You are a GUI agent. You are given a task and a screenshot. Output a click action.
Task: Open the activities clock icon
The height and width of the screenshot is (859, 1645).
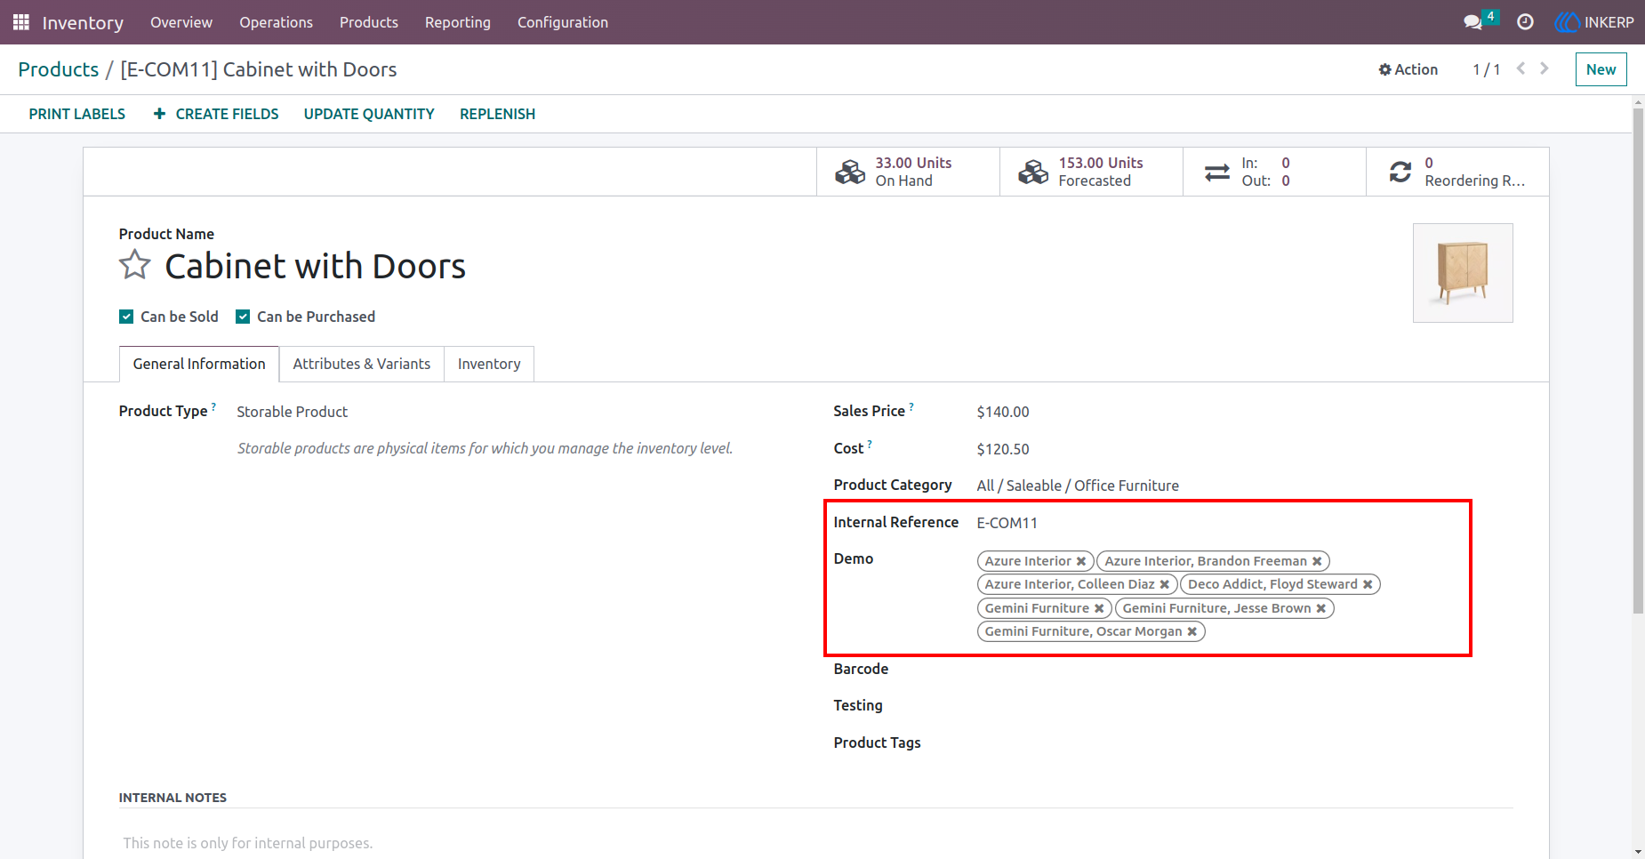[1525, 22]
